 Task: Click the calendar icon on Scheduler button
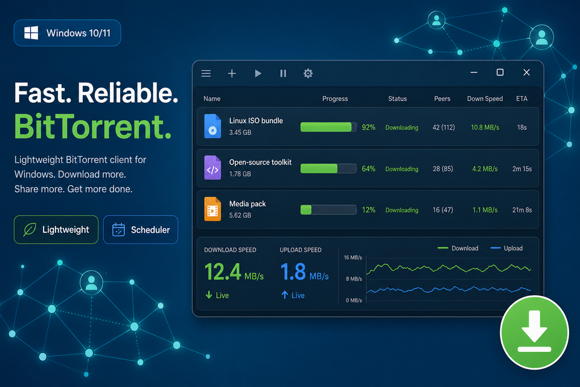(118, 230)
